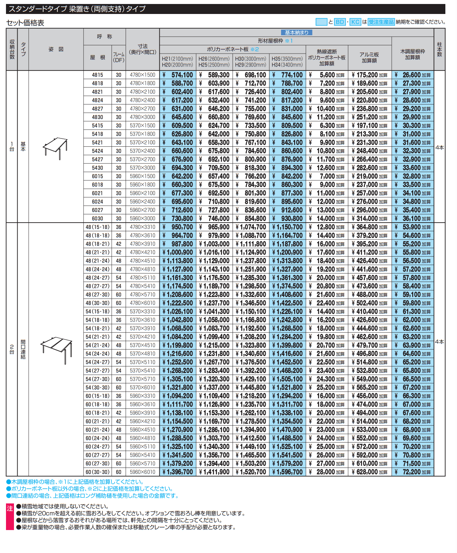This screenshot has width=457, height=553.
Task: Click the ※1 mark beside 形材屋根枠
Action: [289, 41]
